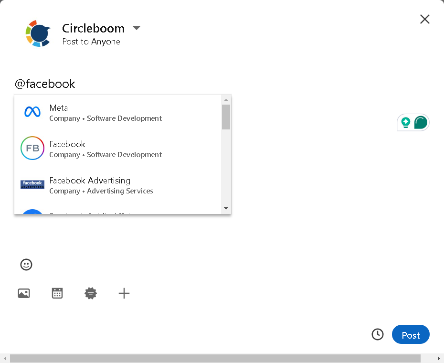Click the horizontal scrollbar thumb
The width and height of the screenshot is (444, 363).
pyautogui.click(x=215, y=358)
